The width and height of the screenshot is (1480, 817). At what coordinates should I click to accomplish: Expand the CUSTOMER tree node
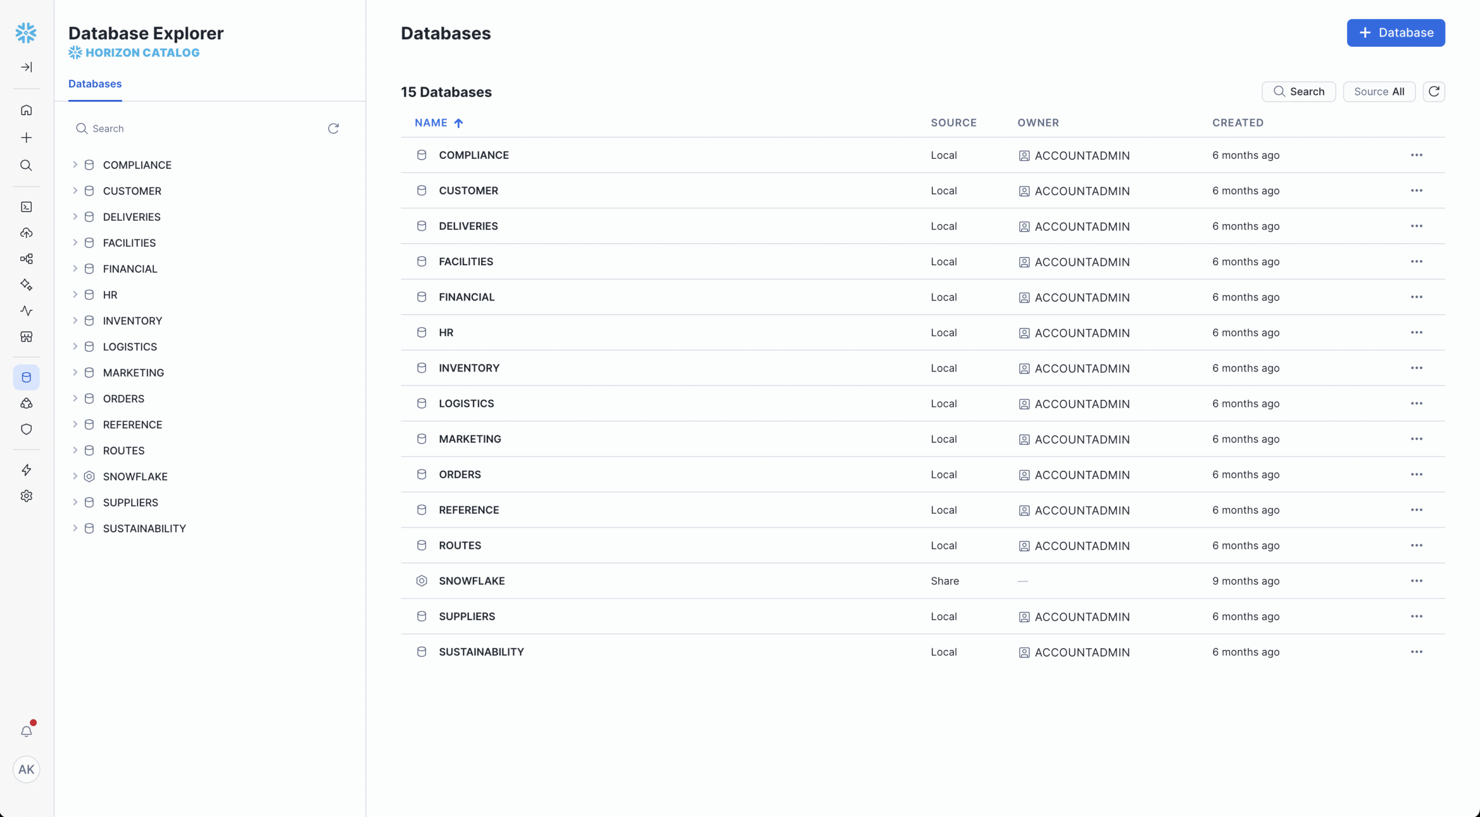[x=75, y=191]
